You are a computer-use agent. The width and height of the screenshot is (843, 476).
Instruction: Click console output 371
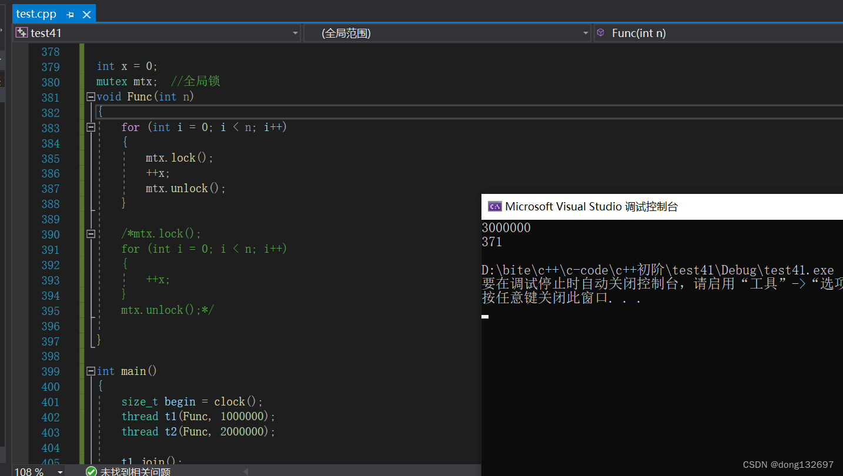pos(492,242)
